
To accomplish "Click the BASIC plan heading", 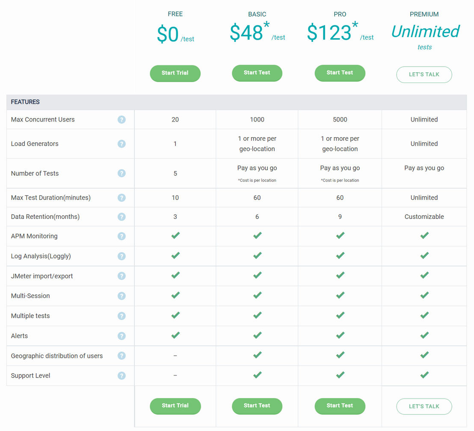I will click(x=257, y=14).
